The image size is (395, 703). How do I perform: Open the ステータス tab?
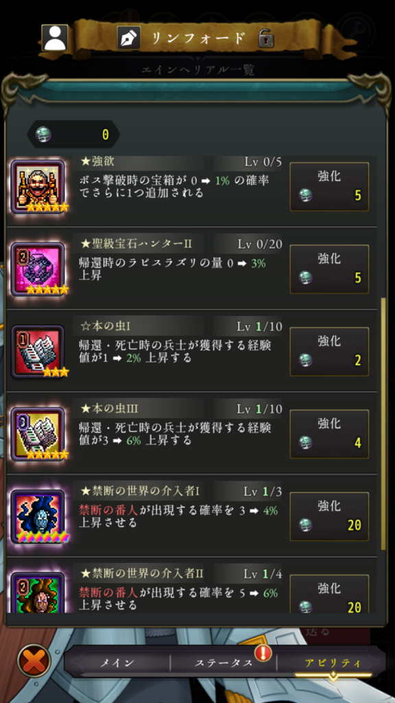[224, 662]
